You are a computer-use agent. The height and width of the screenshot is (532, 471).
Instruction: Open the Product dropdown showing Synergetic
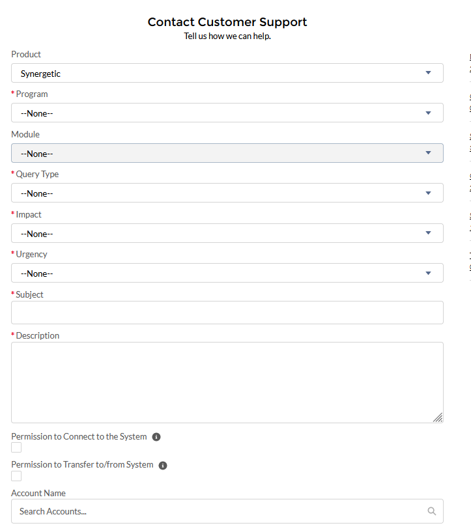227,72
